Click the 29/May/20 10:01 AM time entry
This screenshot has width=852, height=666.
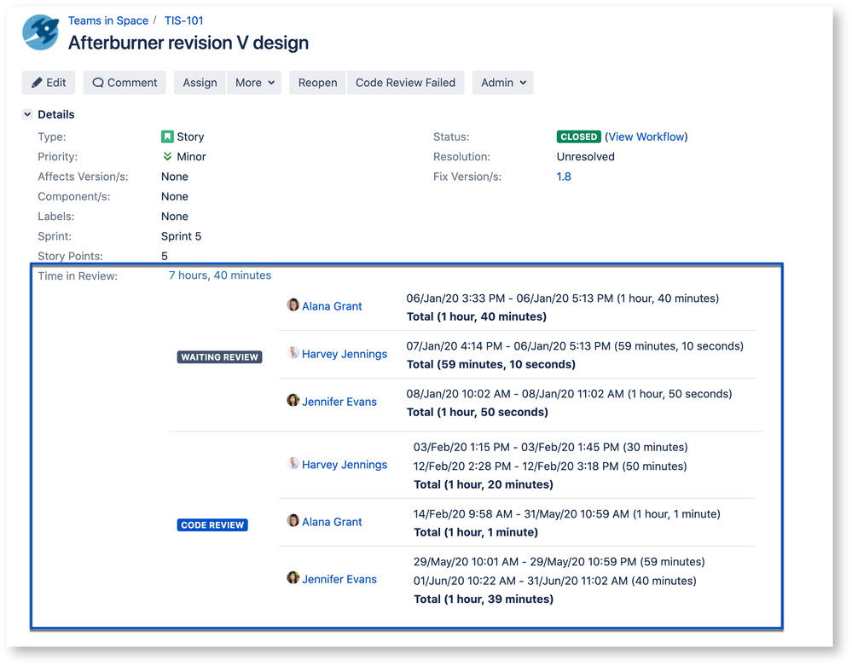click(559, 562)
